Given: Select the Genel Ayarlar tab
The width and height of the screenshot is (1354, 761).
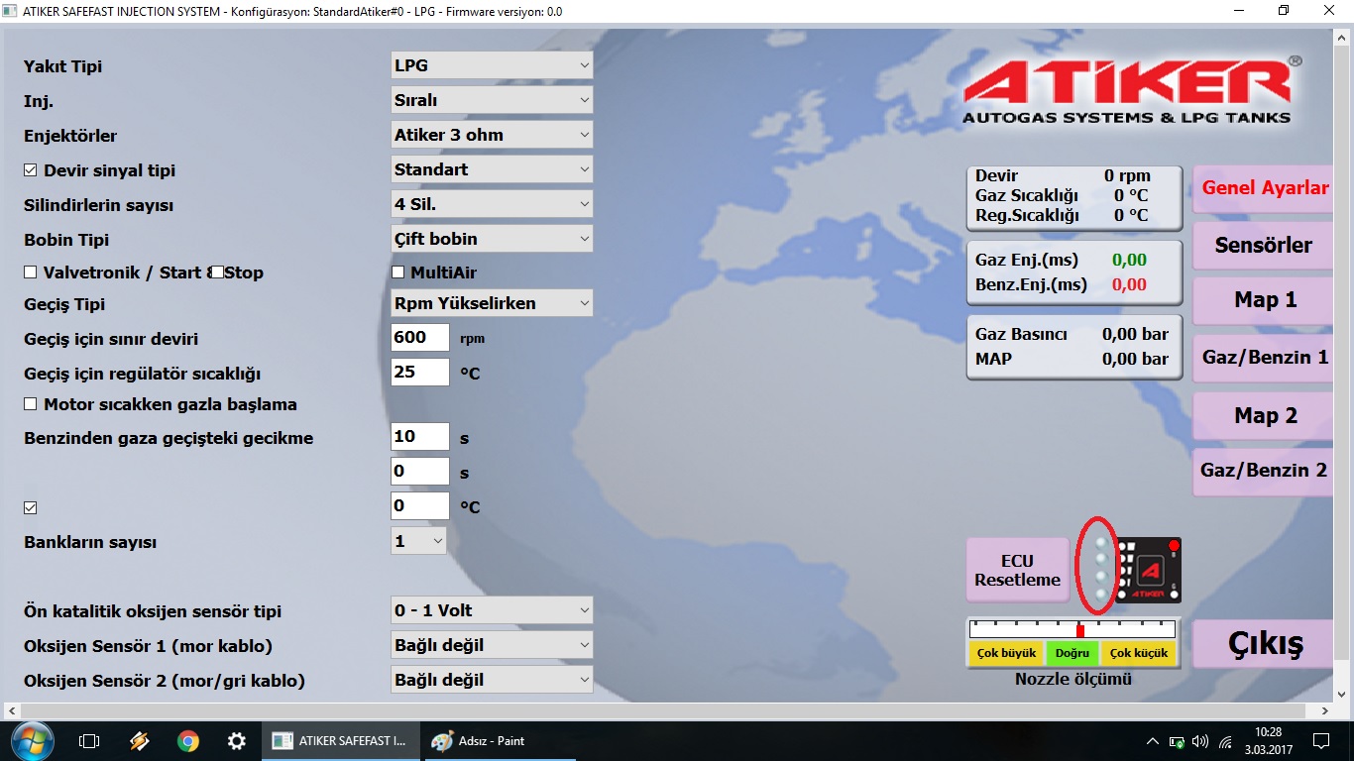Looking at the screenshot, I should pos(1265,188).
